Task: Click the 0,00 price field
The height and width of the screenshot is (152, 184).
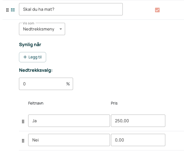Action: point(138,140)
